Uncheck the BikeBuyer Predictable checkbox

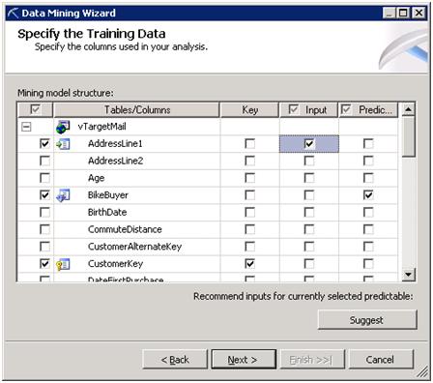tap(368, 195)
